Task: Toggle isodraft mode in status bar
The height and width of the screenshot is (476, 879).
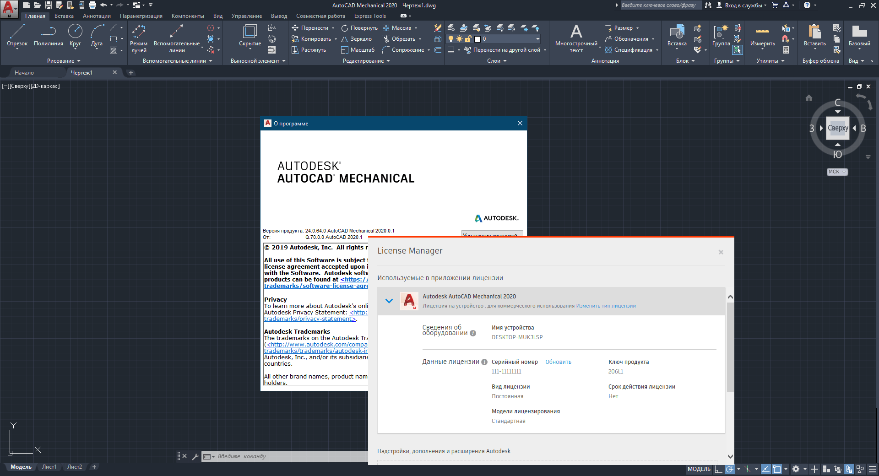Action: 747,469
